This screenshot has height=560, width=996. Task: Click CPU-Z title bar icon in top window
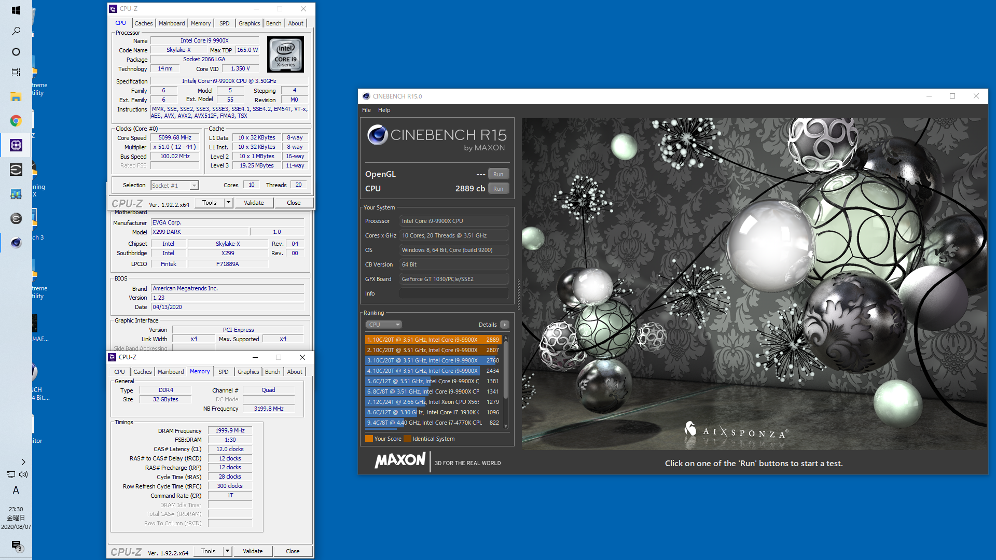tap(113, 9)
